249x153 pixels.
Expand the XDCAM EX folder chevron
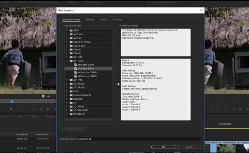click(x=67, y=107)
